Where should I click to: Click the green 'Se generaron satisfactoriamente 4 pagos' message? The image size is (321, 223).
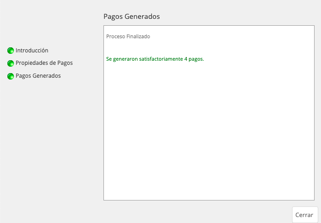coord(155,59)
